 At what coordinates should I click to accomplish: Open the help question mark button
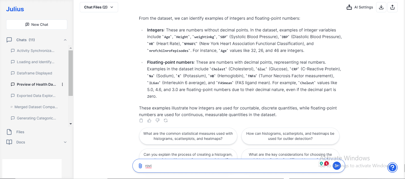(x=392, y=167)
